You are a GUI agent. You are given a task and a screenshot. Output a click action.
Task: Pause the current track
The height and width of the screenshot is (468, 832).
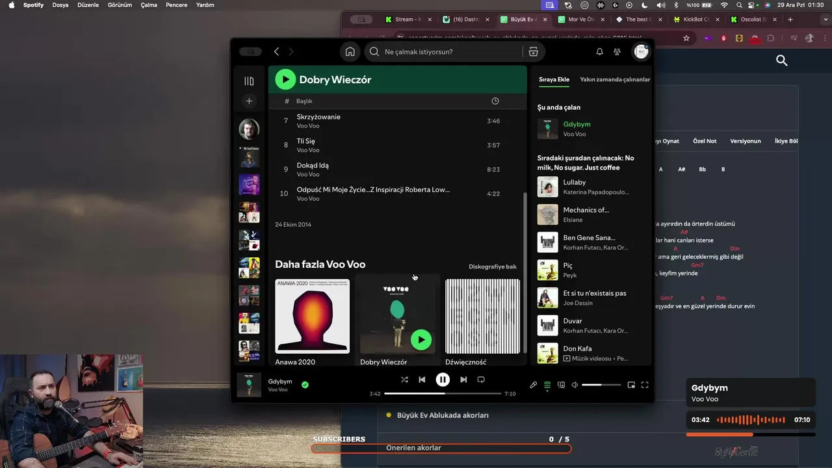point(443,380)
